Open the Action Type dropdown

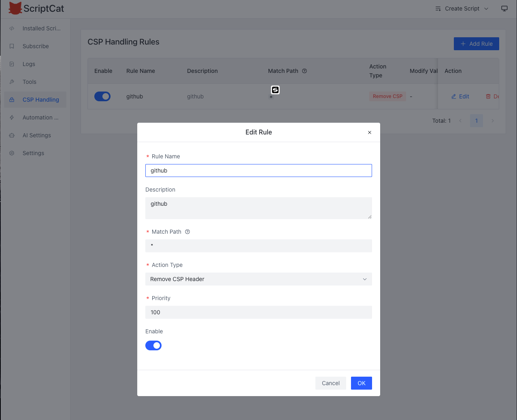click(258, 279)
